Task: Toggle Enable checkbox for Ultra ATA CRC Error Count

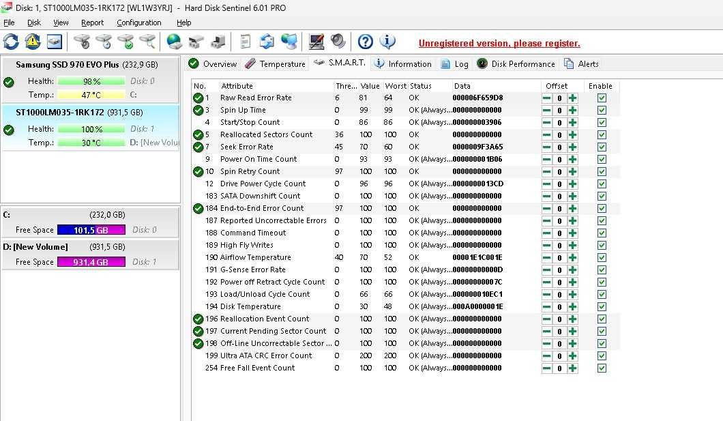Action: [x=602, y=356]
